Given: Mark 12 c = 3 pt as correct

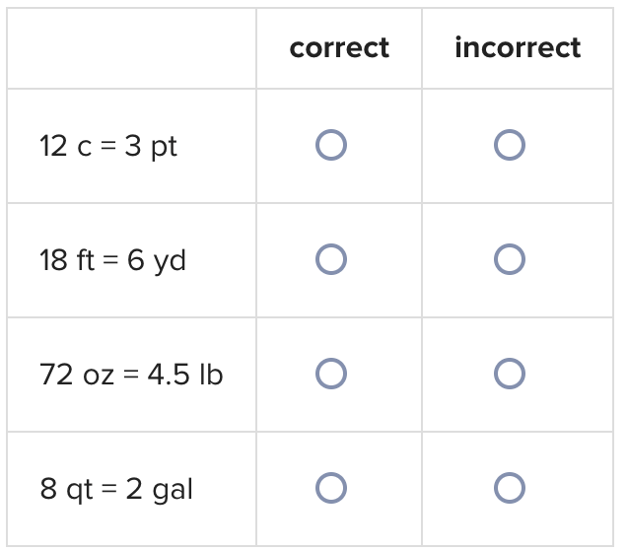Looking at the screenshot, I should (x=331, y=146).
